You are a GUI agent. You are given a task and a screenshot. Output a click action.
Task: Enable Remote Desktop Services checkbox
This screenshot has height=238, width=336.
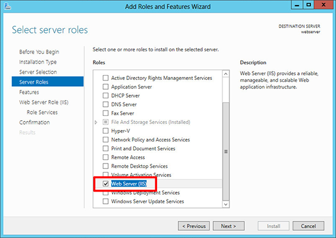tap(106, 166)
